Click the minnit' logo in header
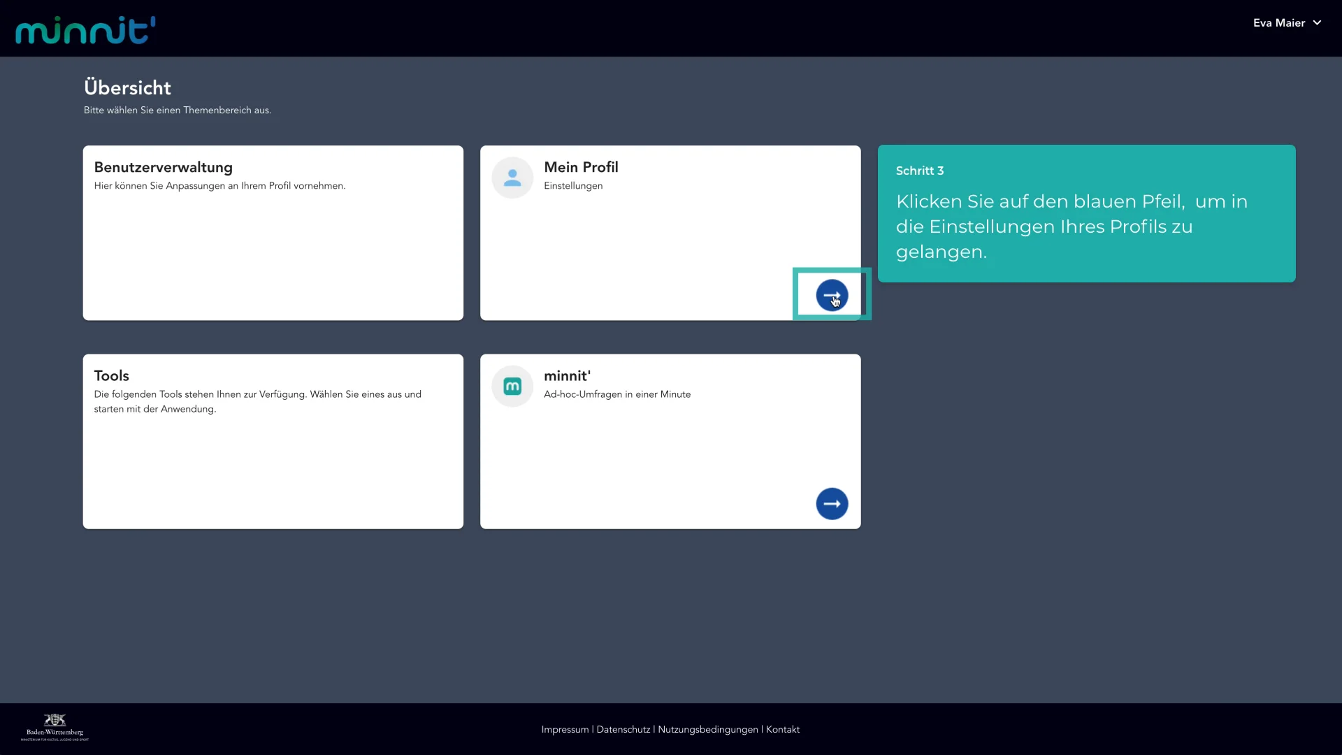 (85, 30)
